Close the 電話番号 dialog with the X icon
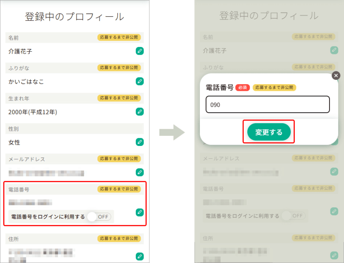 pos(336,75)
